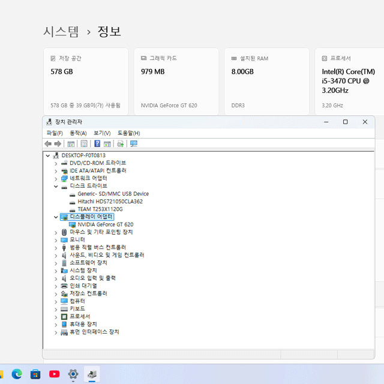Click the DVD/CD-ROM drive icon

pos(64,163)
